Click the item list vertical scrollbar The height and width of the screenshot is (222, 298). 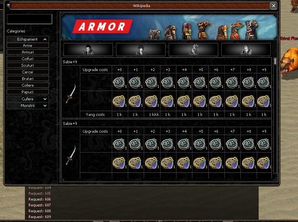(275, 115)
